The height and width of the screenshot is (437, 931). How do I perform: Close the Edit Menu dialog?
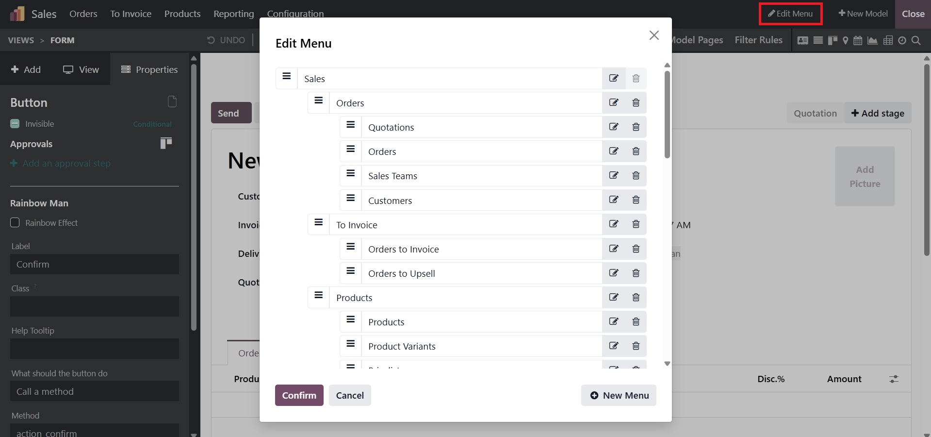(x=654, y=35)
